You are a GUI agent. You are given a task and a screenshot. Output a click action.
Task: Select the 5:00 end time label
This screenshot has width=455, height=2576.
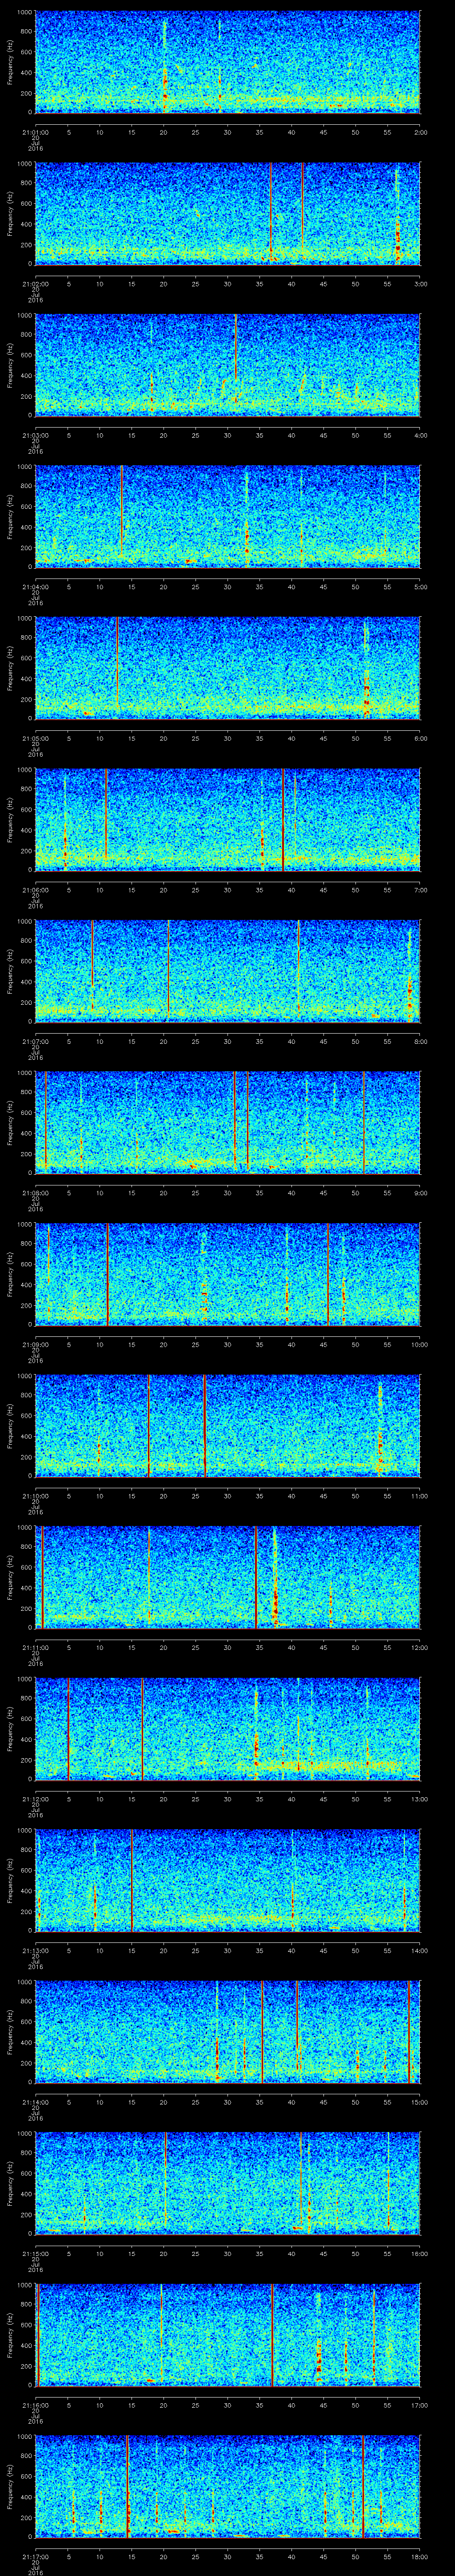[x=420, y=586]
